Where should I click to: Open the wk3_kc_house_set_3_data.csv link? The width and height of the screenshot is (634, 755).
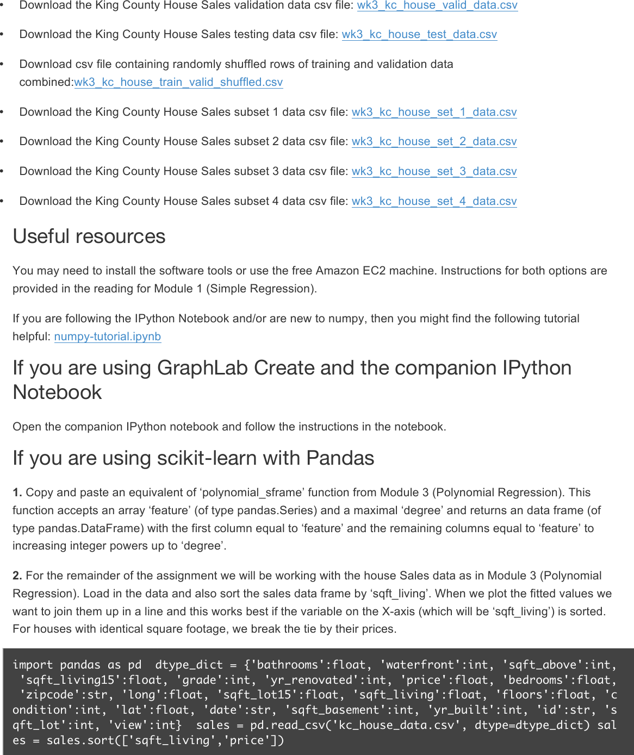click(434, 171)
